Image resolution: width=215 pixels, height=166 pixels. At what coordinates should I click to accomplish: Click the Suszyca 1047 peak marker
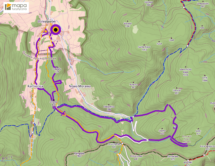128,22
